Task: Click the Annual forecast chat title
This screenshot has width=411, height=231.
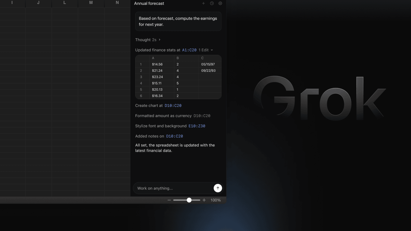Action: [x=149, y=3]
